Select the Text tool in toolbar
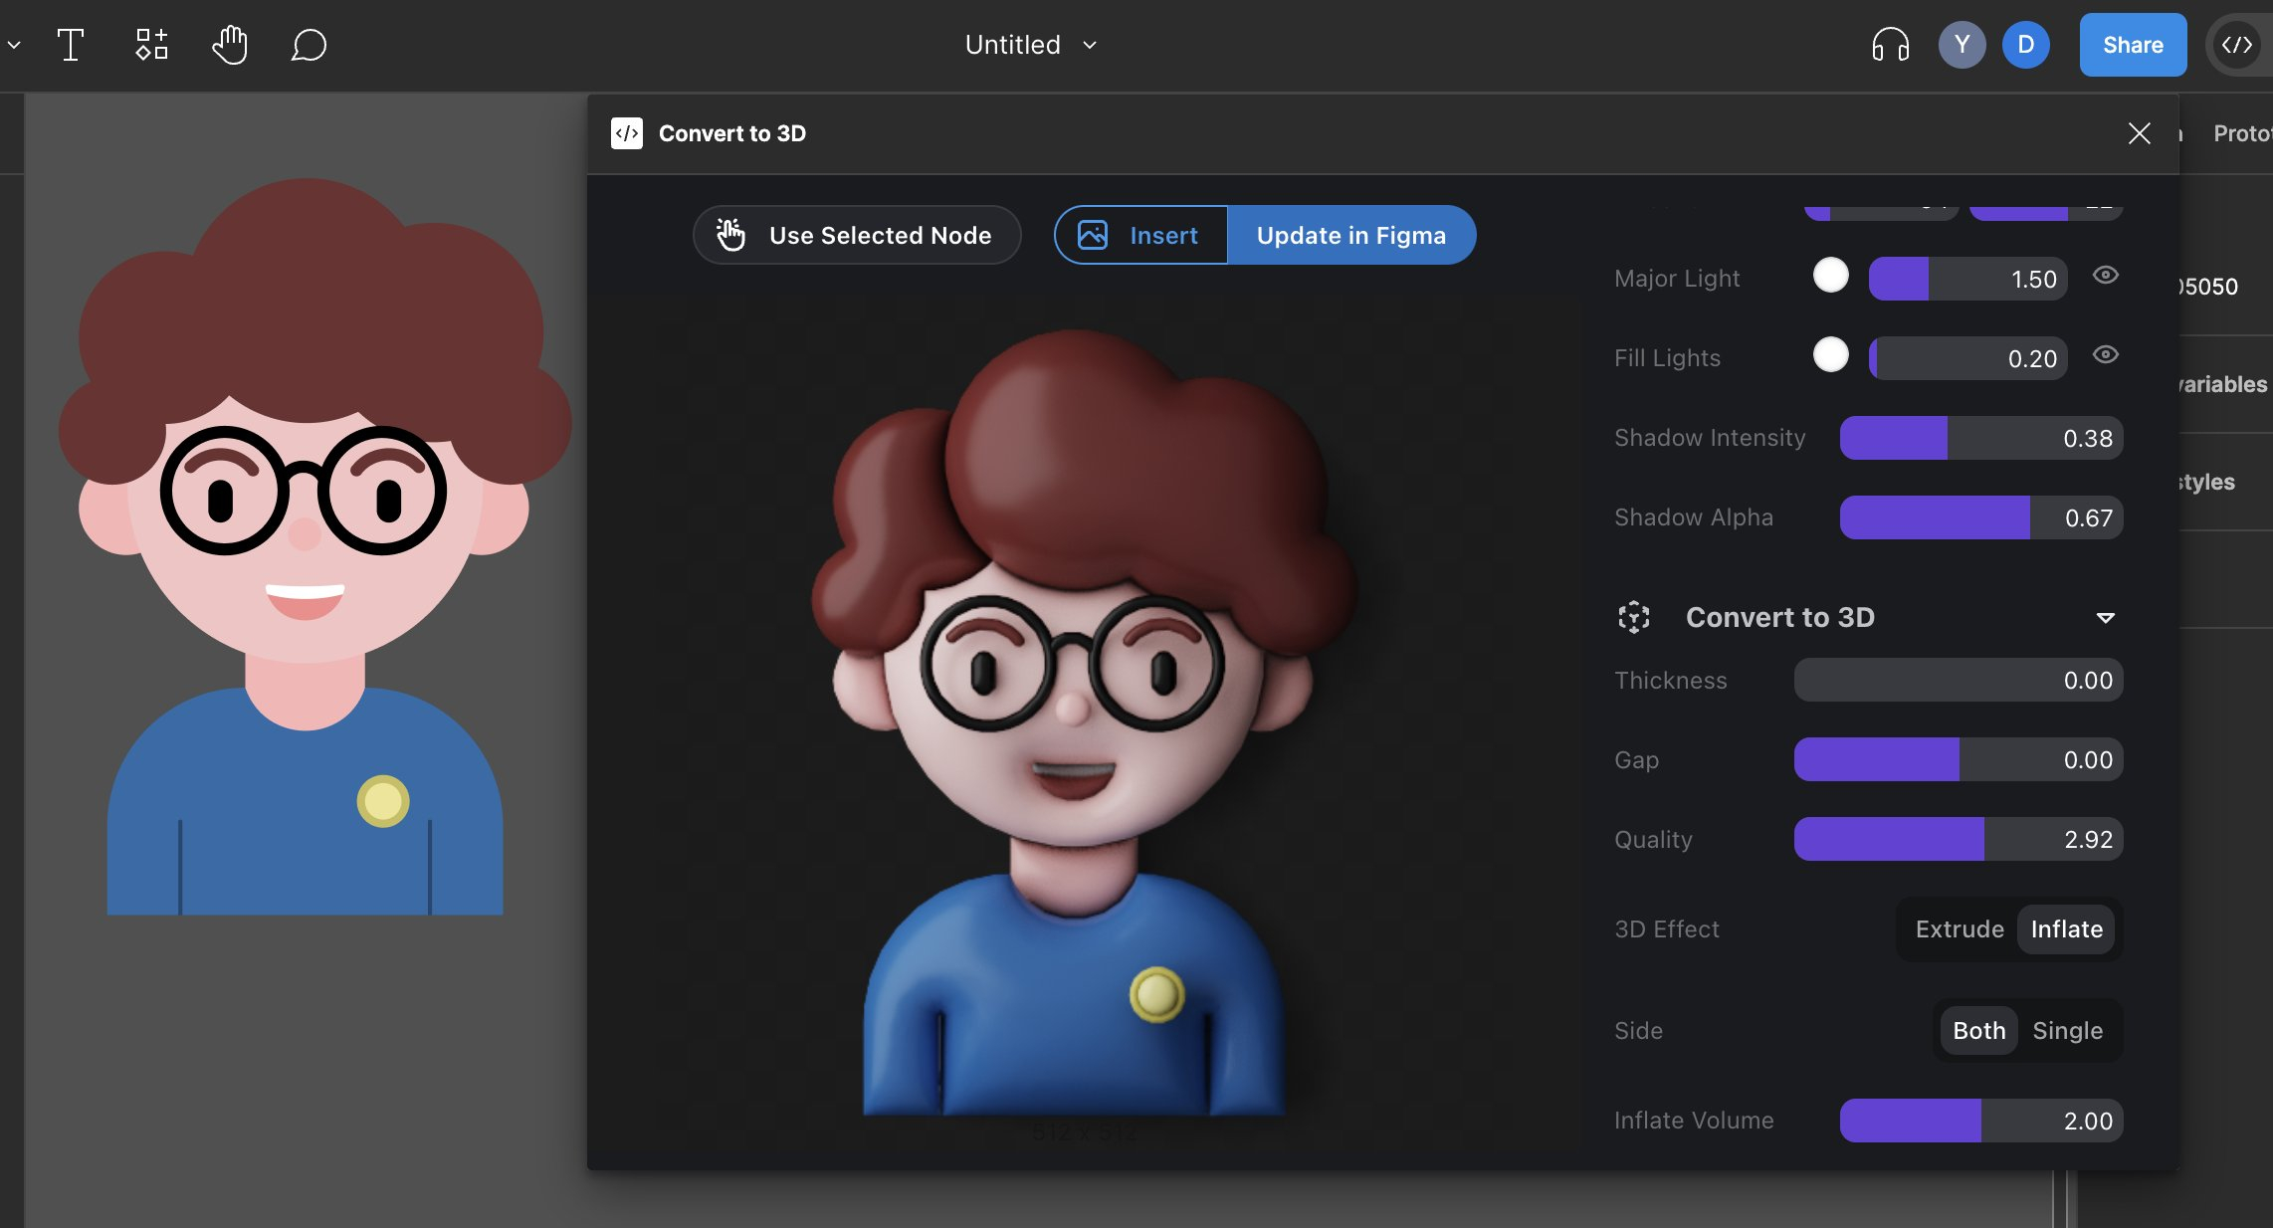Screen dimensions: 2273x1228 pos(70,45)
